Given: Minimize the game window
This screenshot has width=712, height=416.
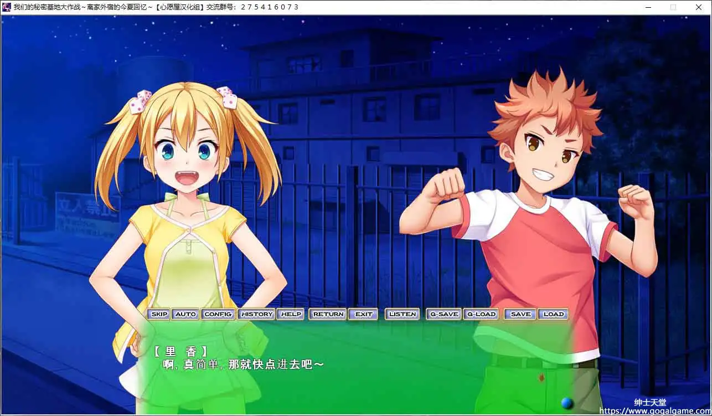Looking at the screenshot, I should tap(648, 7).
